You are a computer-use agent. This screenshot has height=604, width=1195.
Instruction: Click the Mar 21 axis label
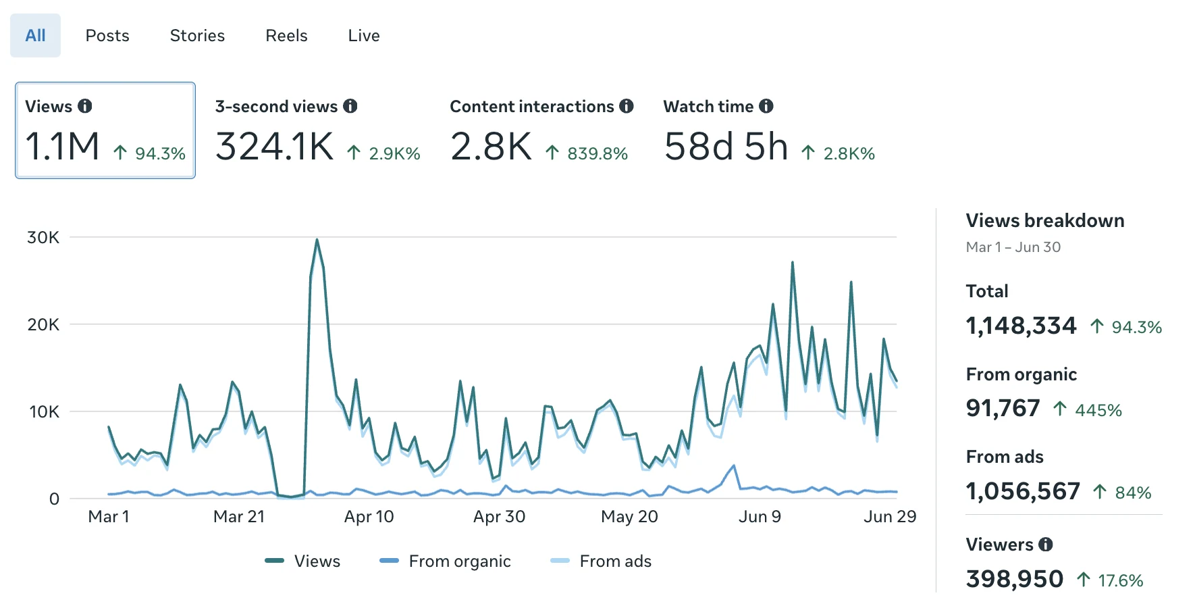(x=239, y=516)
